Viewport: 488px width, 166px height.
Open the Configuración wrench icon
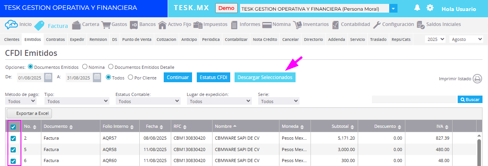(377, 25)
